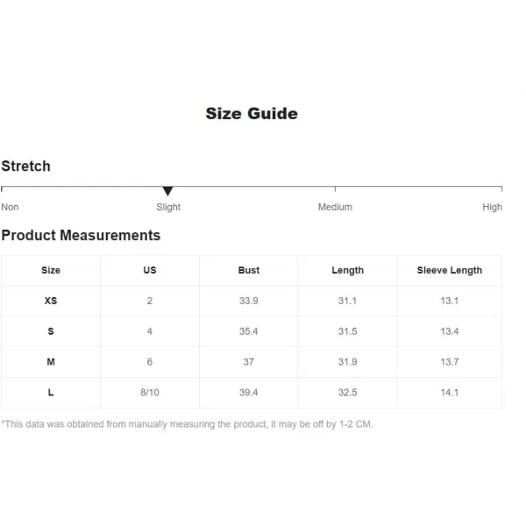Click the US column header

tap(150, 270)
